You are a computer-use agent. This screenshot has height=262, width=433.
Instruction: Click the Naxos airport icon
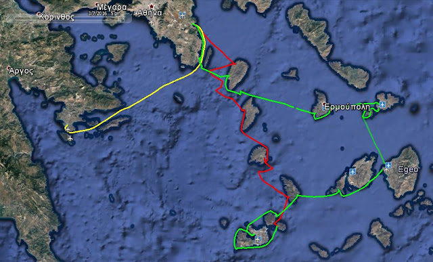click(388, 165)
